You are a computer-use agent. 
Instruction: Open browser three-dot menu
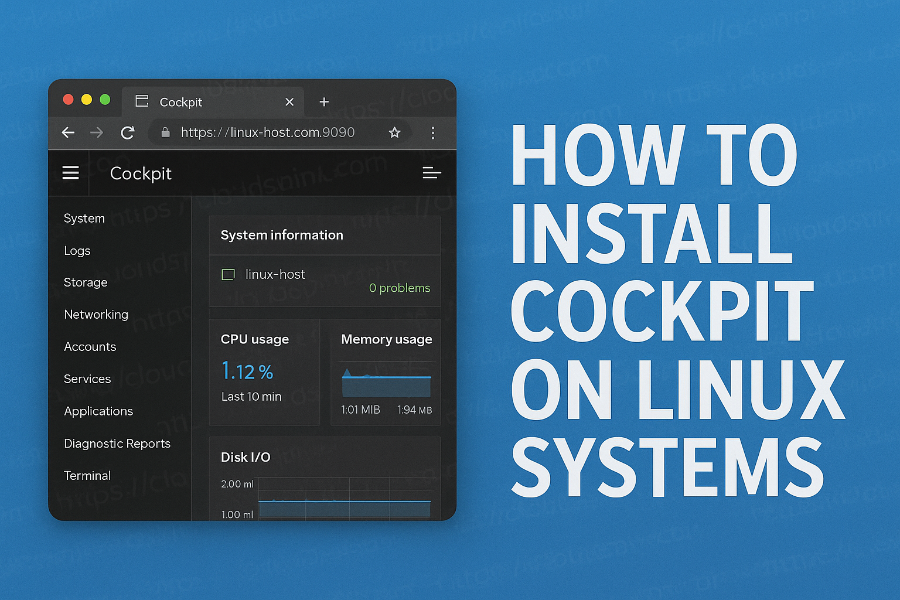pos(433,132)
